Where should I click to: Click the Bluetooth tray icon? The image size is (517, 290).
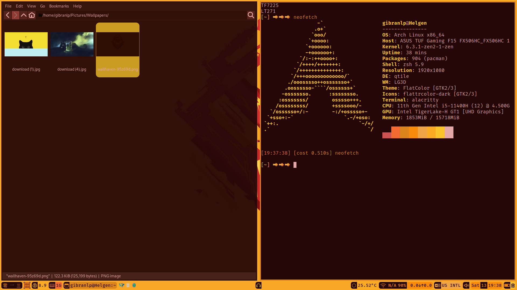134,285
